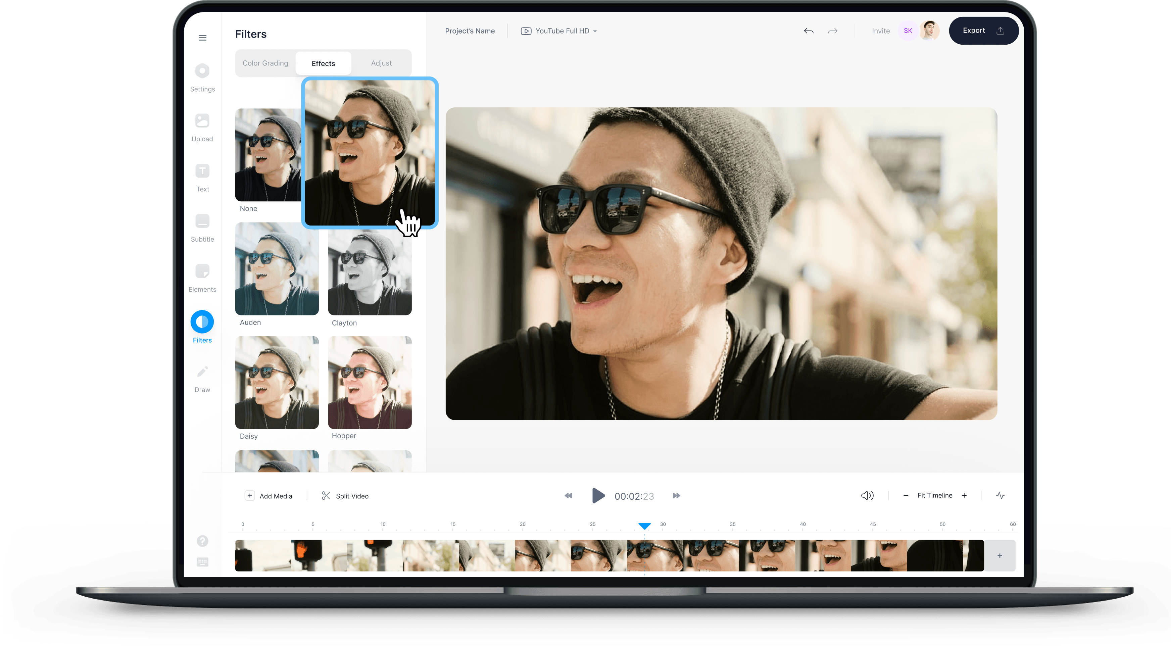Mute the timeline audio with speaker icon
Viewport: 1171px width, 646px height.
(x=867, y=496)
